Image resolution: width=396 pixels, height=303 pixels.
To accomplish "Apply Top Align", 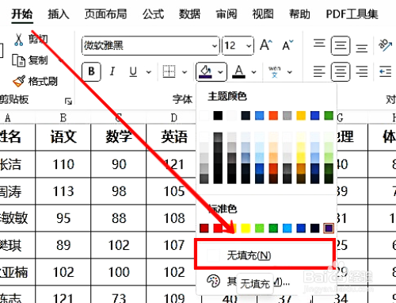I will pyautogui.click(x=319, y=44).
